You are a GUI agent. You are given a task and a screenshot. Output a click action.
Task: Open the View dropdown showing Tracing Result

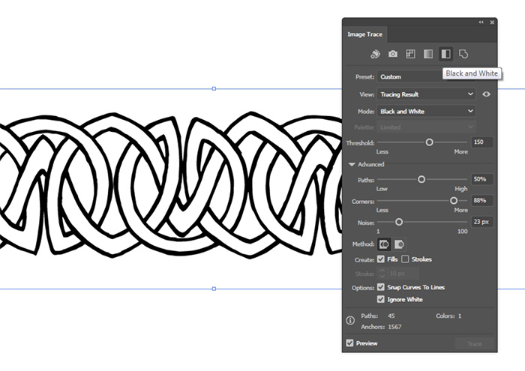tap(426, 94)
